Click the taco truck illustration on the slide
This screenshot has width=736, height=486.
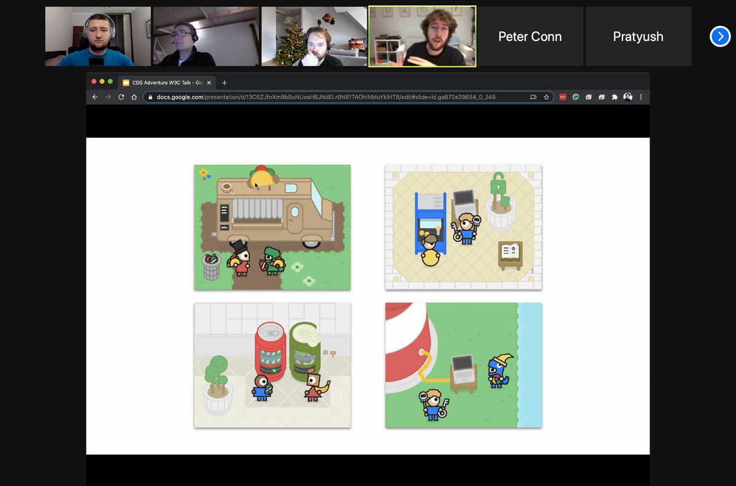pyautogui.click(x=272, y=227)
